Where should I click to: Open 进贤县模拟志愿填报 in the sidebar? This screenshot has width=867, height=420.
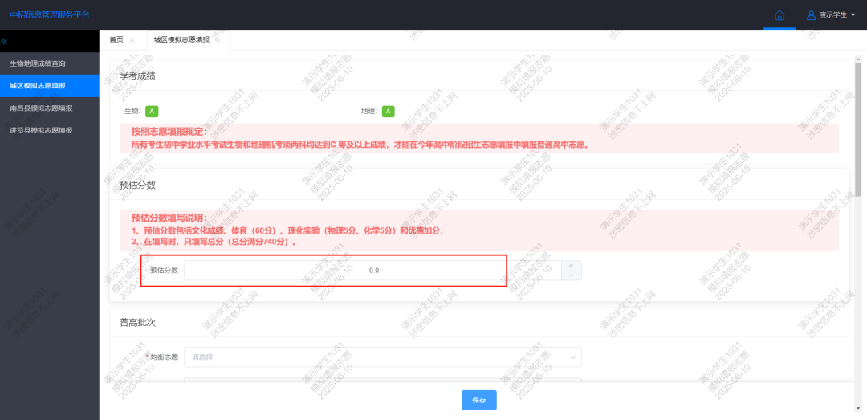(x=49, y=130)
